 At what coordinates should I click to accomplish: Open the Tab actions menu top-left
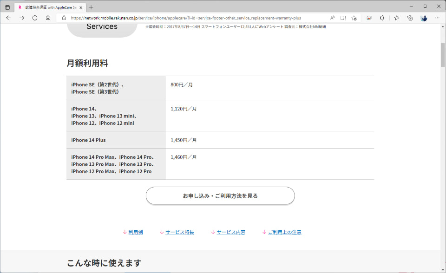(7, 7)
